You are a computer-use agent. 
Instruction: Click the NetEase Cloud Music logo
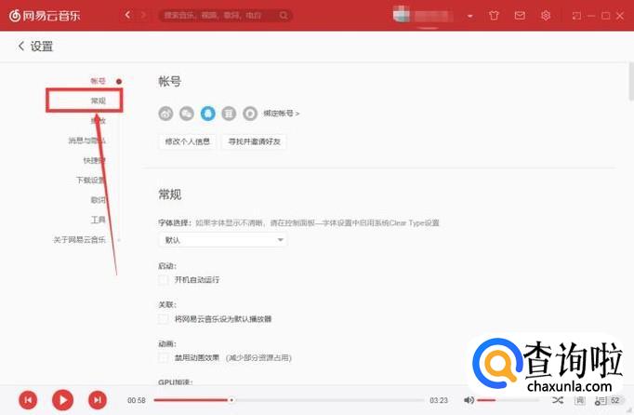point(45,16)
